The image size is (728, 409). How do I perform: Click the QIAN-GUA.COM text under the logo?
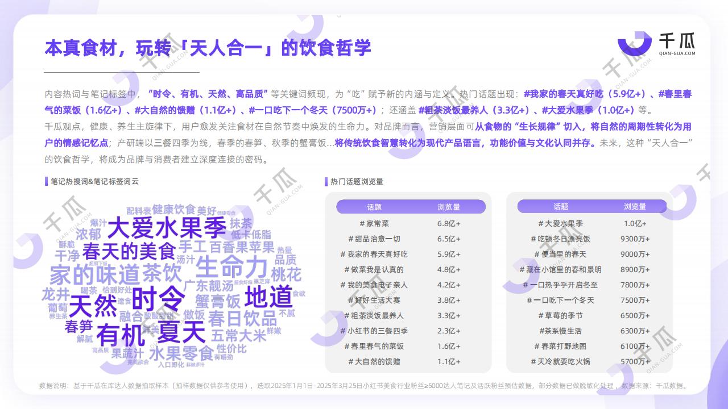[x=677, y=53]
